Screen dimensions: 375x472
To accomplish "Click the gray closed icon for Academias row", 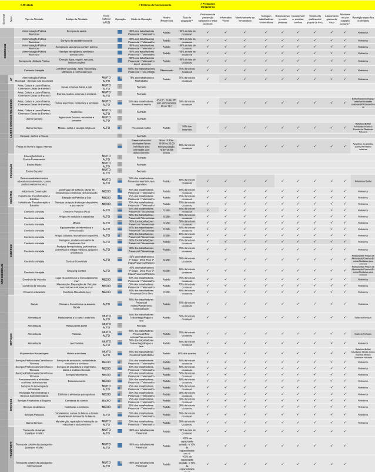I will [120, 112].
